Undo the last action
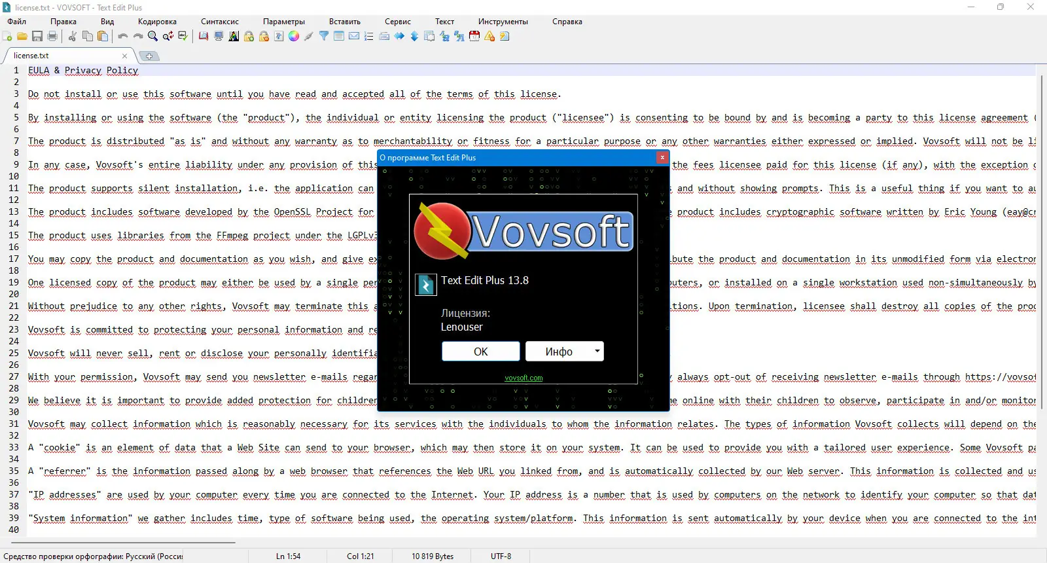 123,37
